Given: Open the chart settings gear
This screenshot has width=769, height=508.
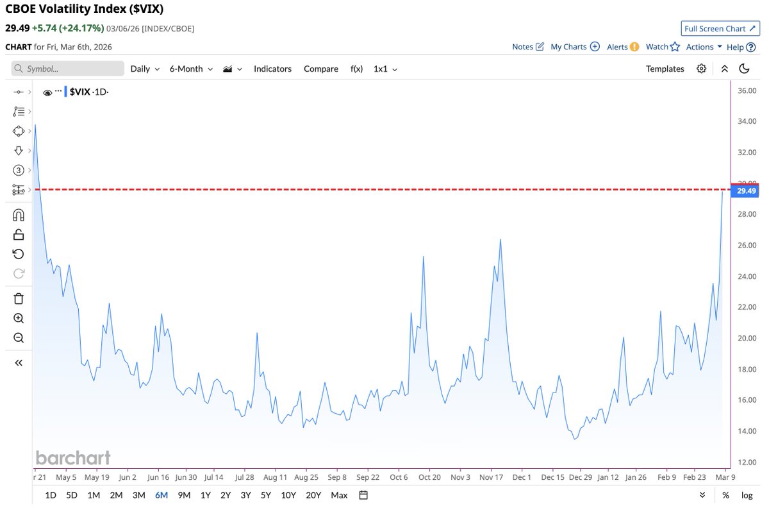Looking at the screenshot, I should [702, 69].
